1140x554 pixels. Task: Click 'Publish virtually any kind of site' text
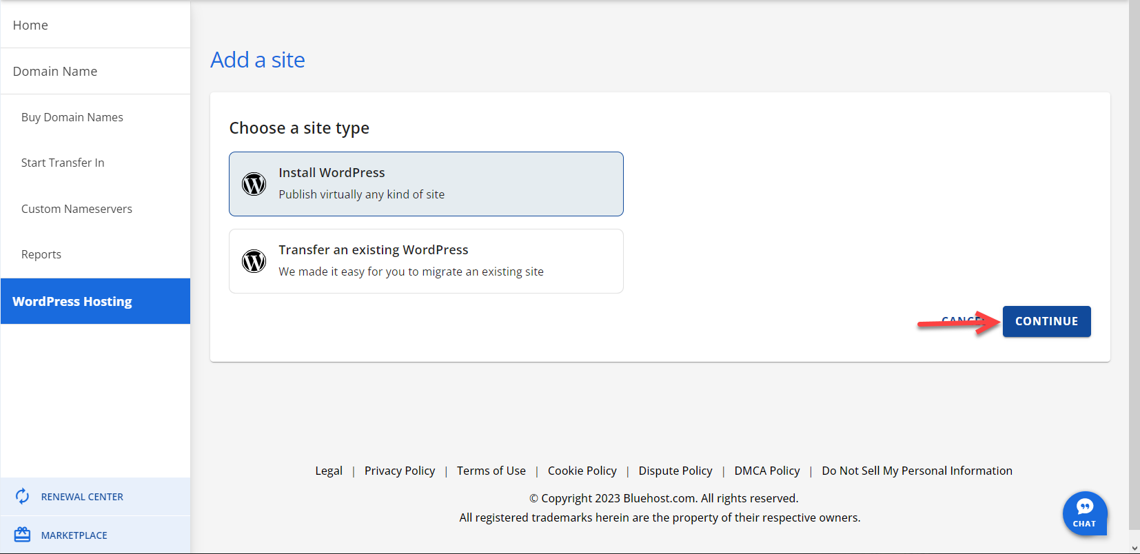point(362,194)
